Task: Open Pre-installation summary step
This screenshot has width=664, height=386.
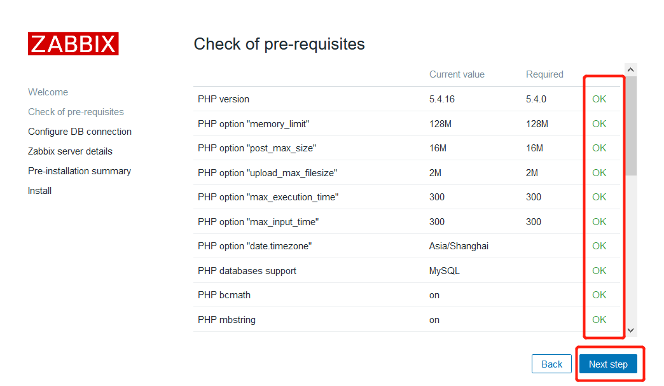Action: tap(80, 171)
